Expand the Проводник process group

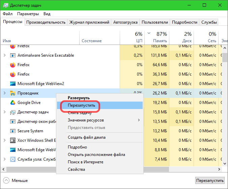click(x=4, y=93)
